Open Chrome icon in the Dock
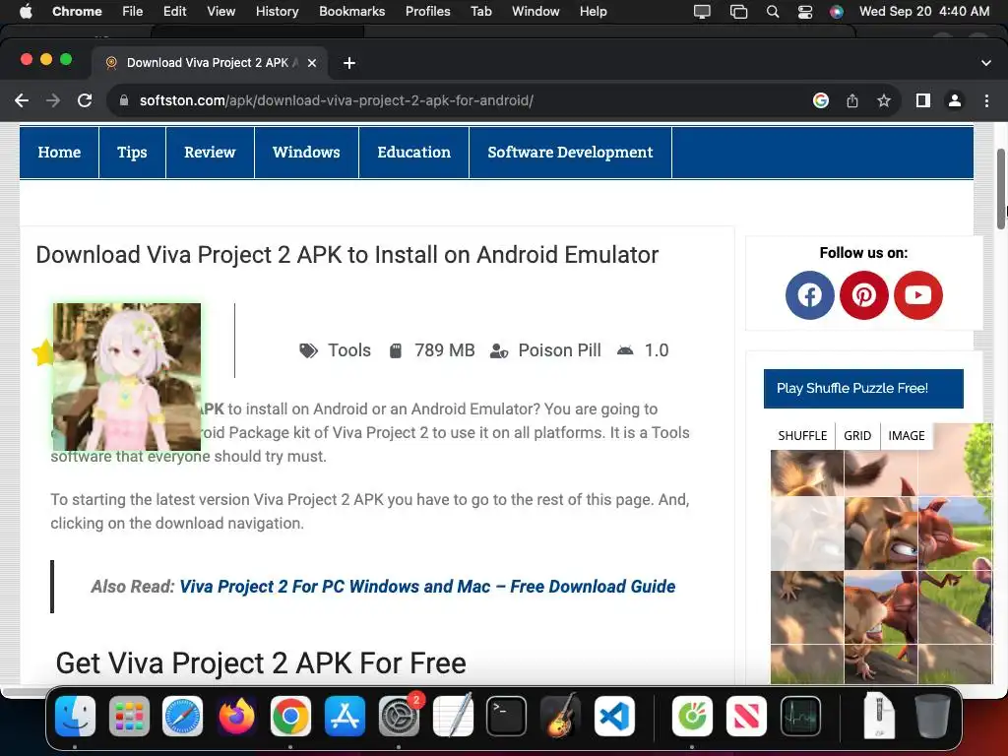1008x756 pixels. tap(290, 716)
